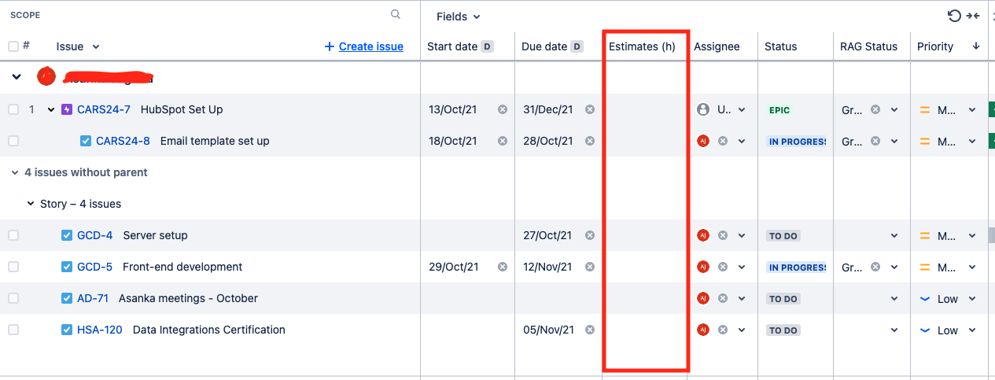Open the Fields dropdown

pos(458,17)
